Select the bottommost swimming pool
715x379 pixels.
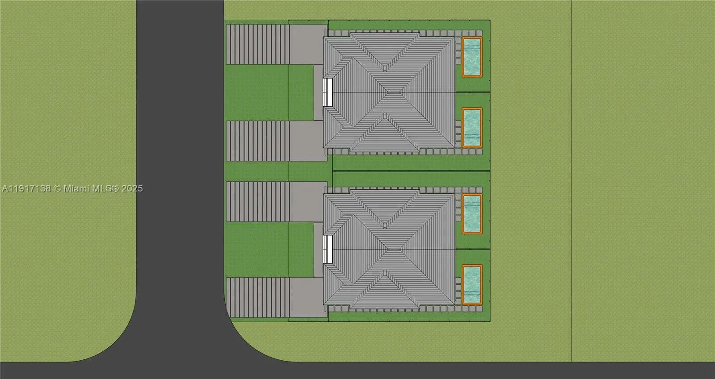[x=472, y=285]
